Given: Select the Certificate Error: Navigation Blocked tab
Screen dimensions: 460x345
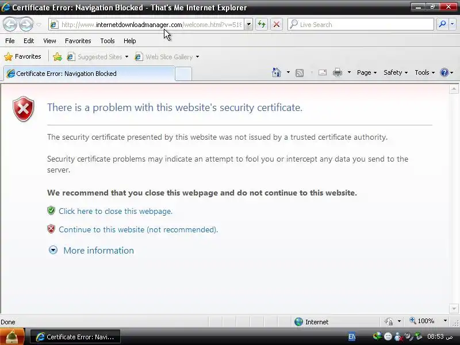Looking at the screenshot, I should [89, 74].
